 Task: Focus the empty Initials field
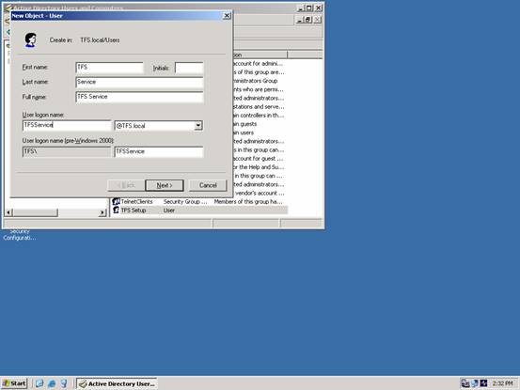point(189,68)
